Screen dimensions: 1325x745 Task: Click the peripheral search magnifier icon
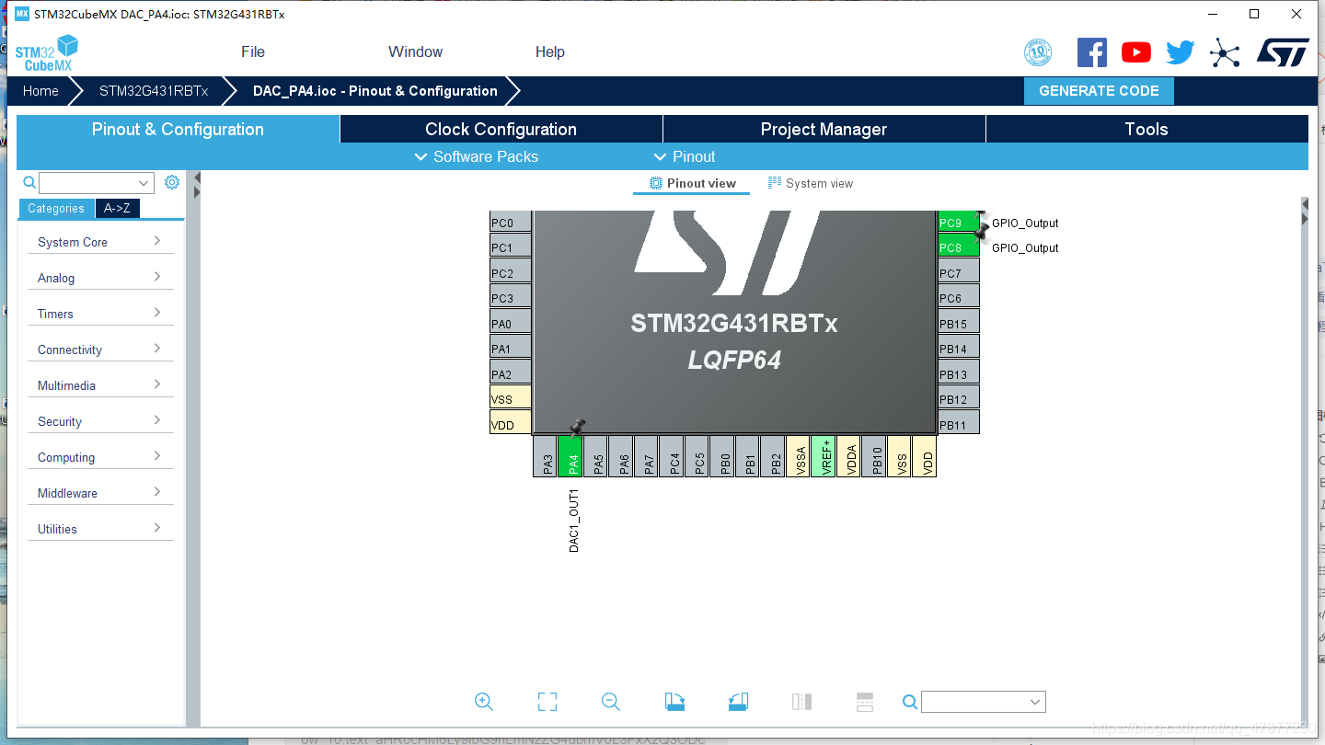tap(29, 182)
